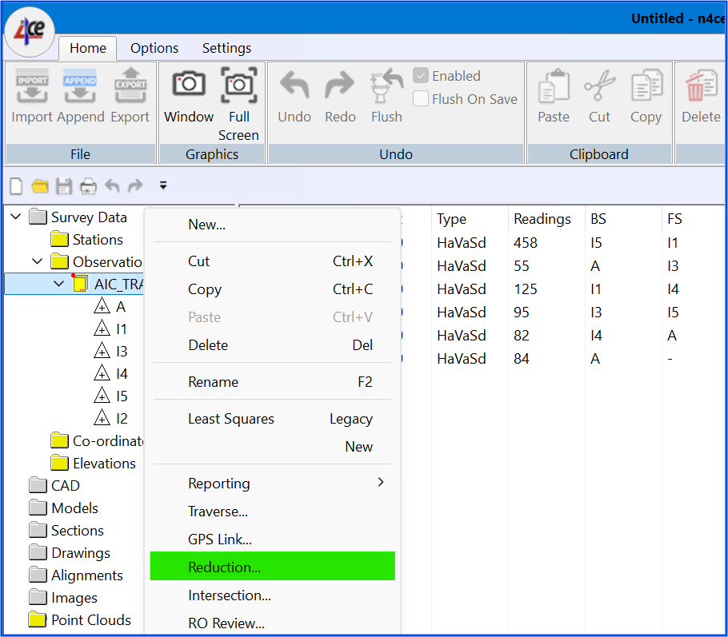This screenshot has width=728, height=637.
Task: Open quick access toolbar customize dropdown
Action: (x=163, y=185)
